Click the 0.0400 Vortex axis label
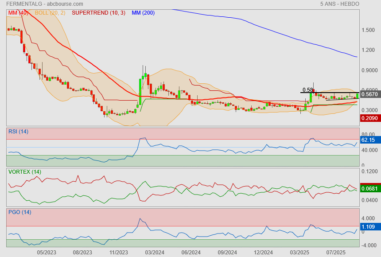Screen dimensions: 381x257 369,200
